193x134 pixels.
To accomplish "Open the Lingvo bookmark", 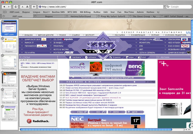I will (x=37, y=12).
